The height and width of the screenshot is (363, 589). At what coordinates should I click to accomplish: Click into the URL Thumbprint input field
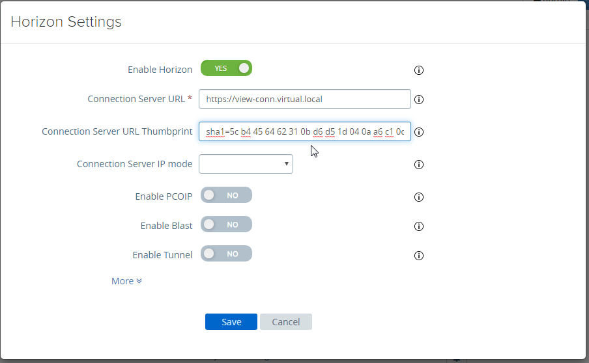(x=305, y=131)
